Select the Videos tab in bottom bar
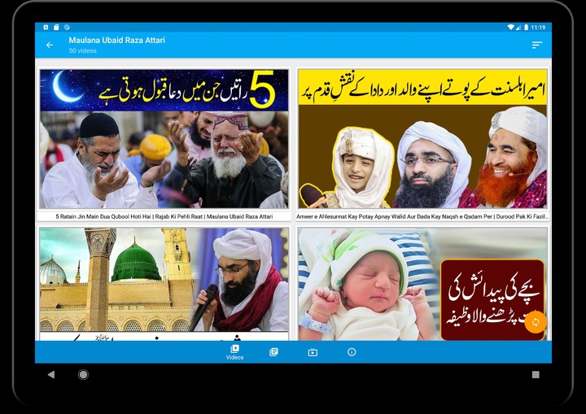Viewport: 586px width, 414px height. 234,352
